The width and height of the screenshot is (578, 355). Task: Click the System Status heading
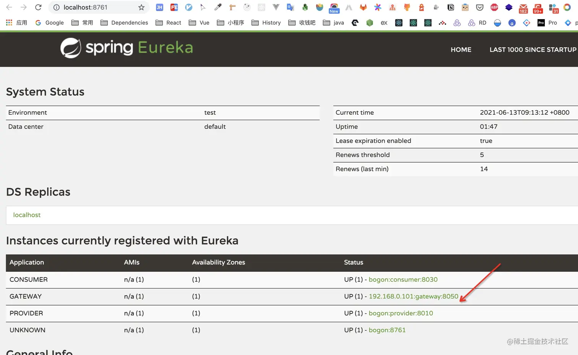pos(45,92)
